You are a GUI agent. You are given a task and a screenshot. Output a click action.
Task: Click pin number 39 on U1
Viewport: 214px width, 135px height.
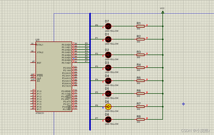76,43
